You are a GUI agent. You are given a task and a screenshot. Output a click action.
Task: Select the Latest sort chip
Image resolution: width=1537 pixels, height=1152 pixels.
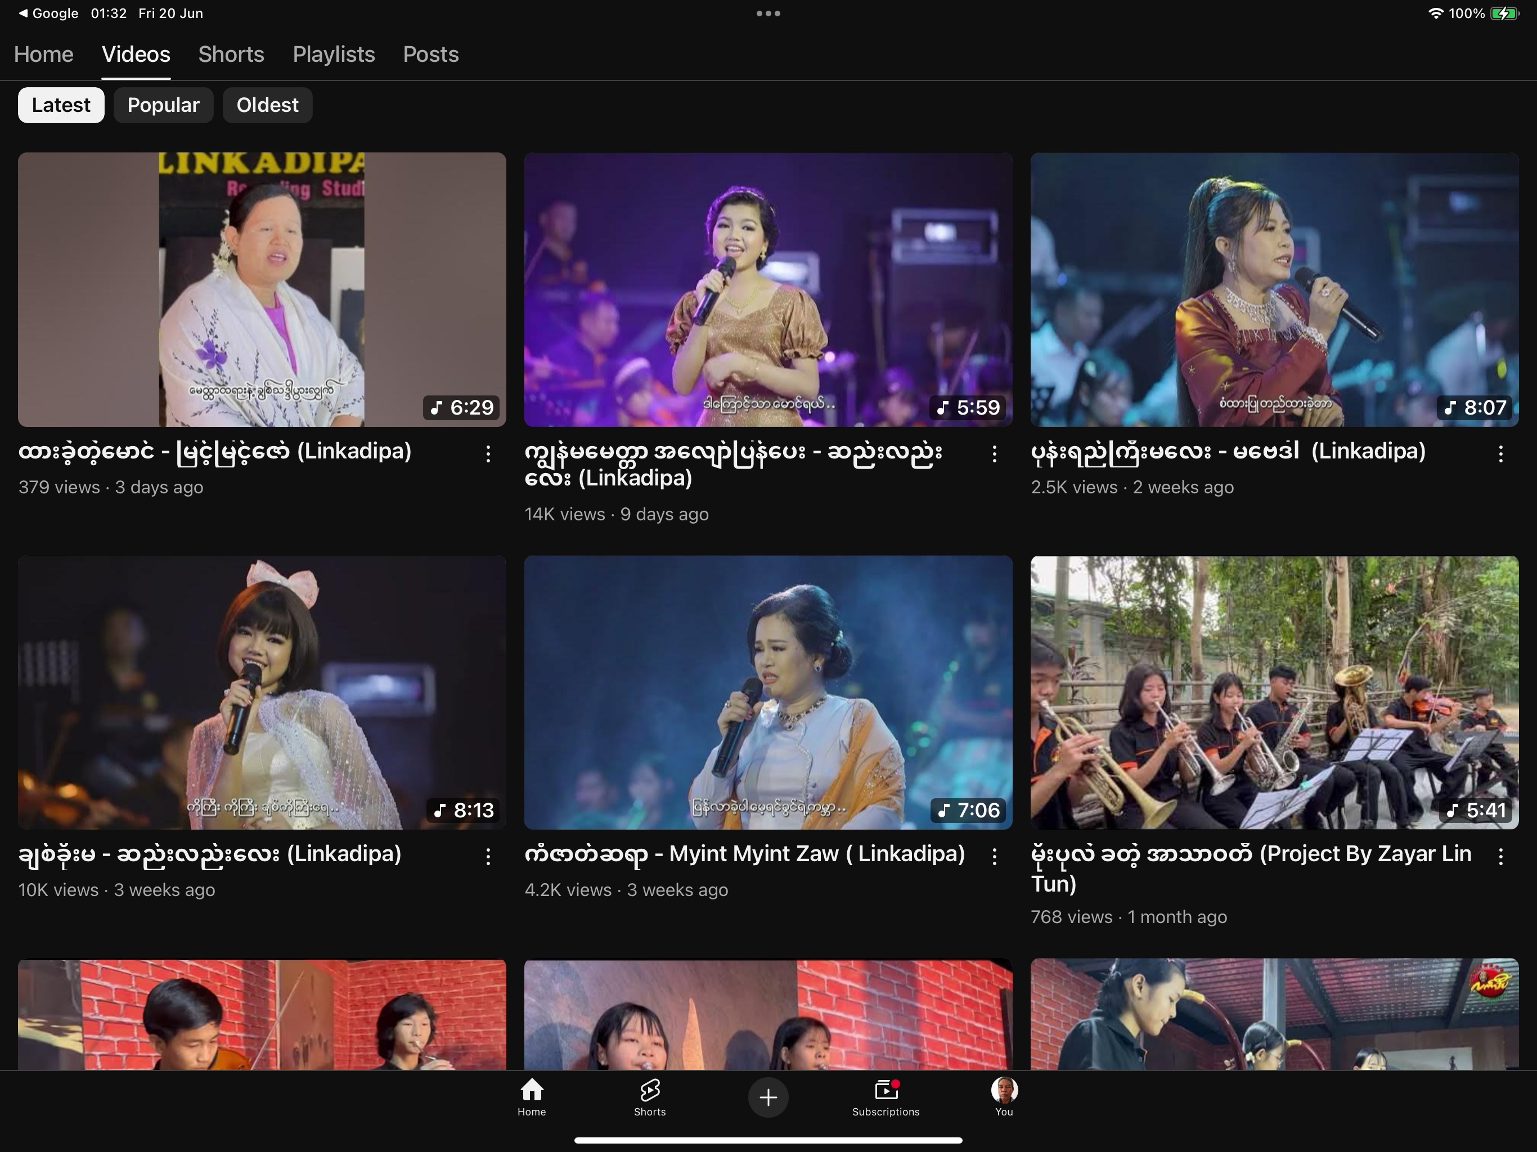[x=61, y=105]
